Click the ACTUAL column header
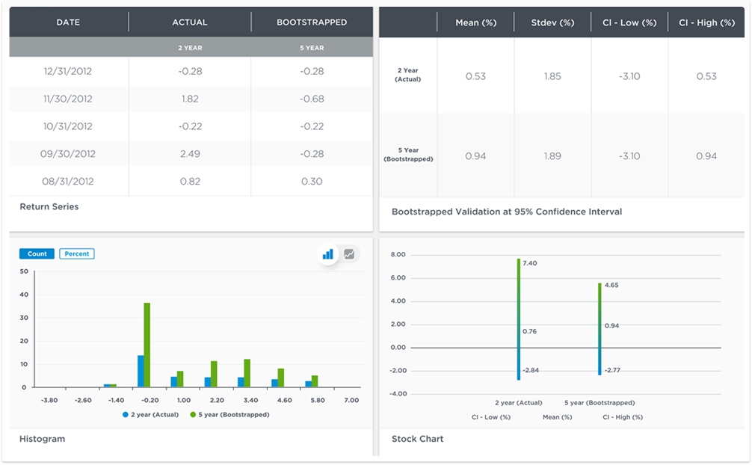Viewport: 752px width, 465px height. click(x=190, y=22)
